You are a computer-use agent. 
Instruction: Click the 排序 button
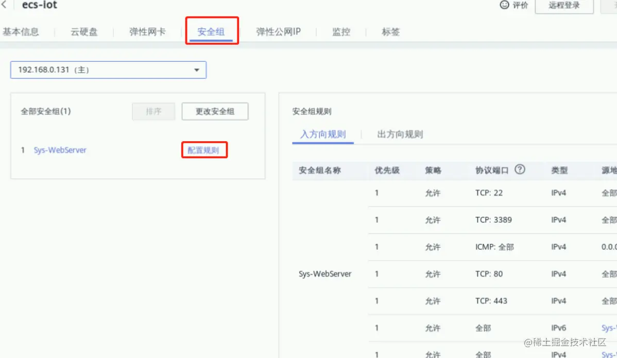(x=153, y=111)
